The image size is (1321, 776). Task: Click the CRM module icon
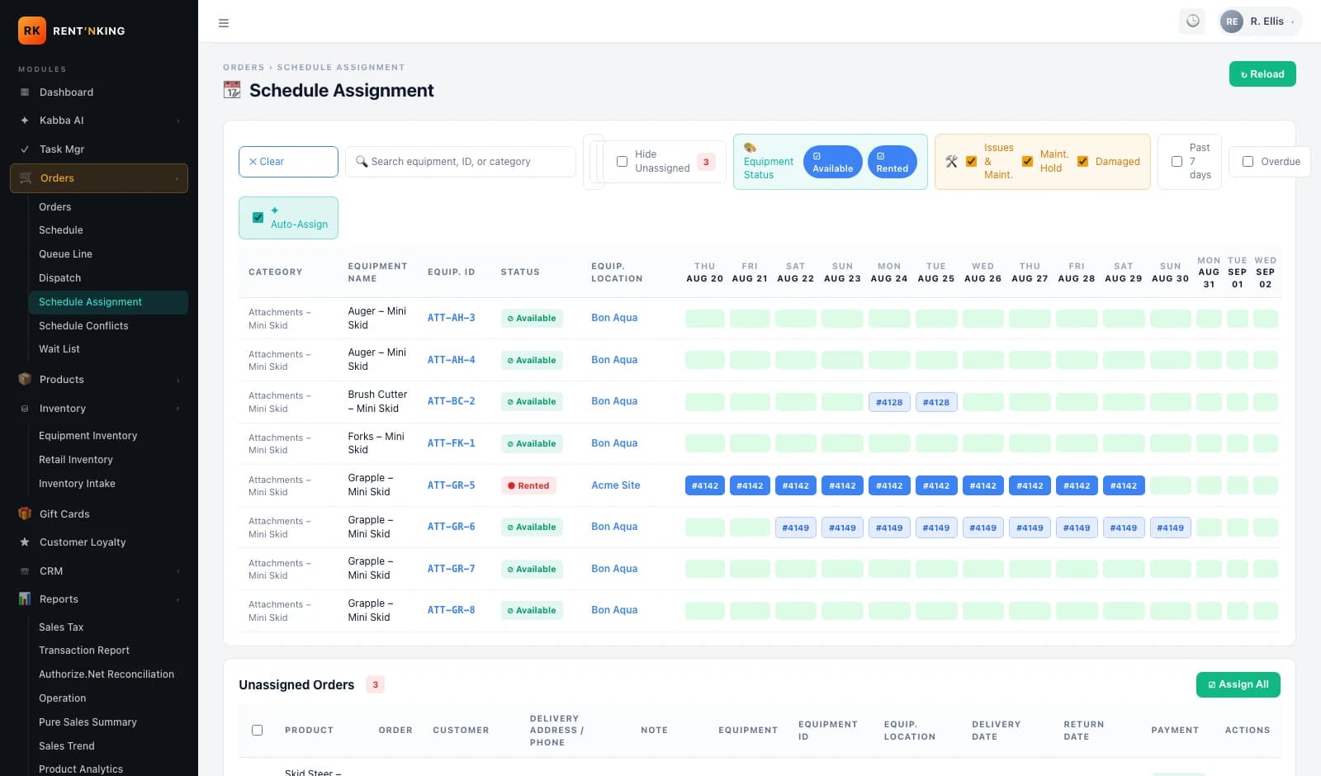pyautogui.click(x=25, y=571)
